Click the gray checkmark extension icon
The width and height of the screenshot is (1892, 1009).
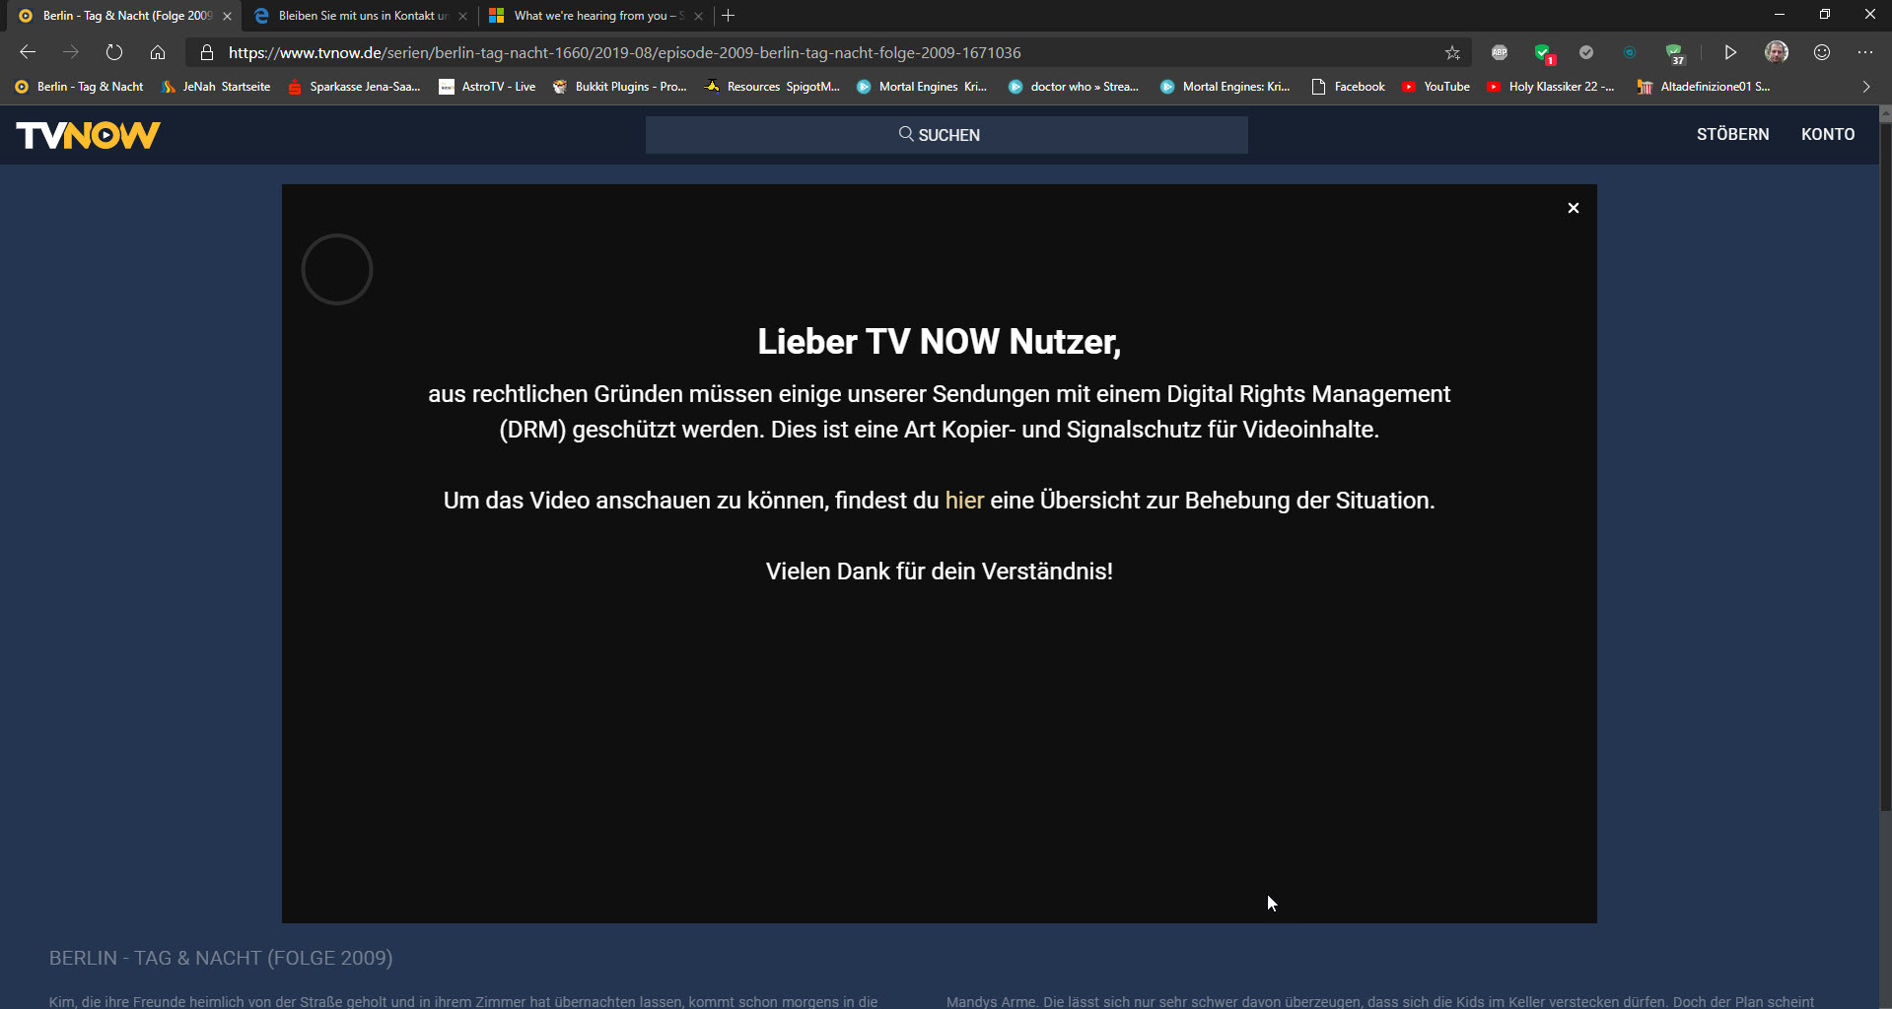(1586, 52)
